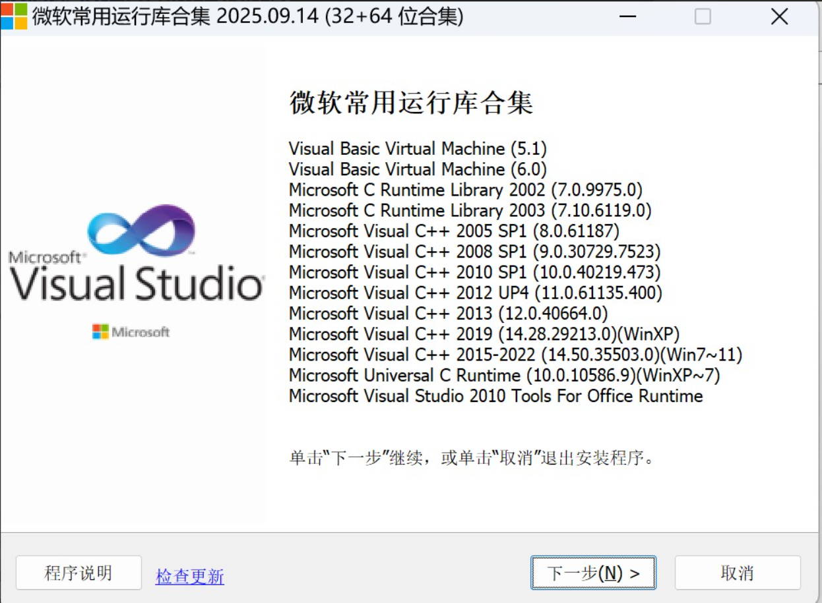Open the 程序说明 program notes
822x603 pixels.
[x=79, y=573]
